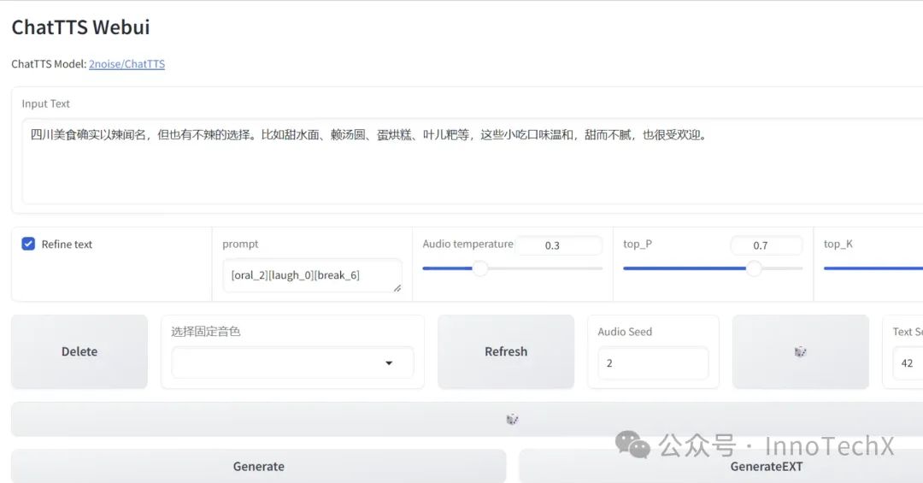
Task: Open the 选择固定音色 dropdown
Action: 292,362
